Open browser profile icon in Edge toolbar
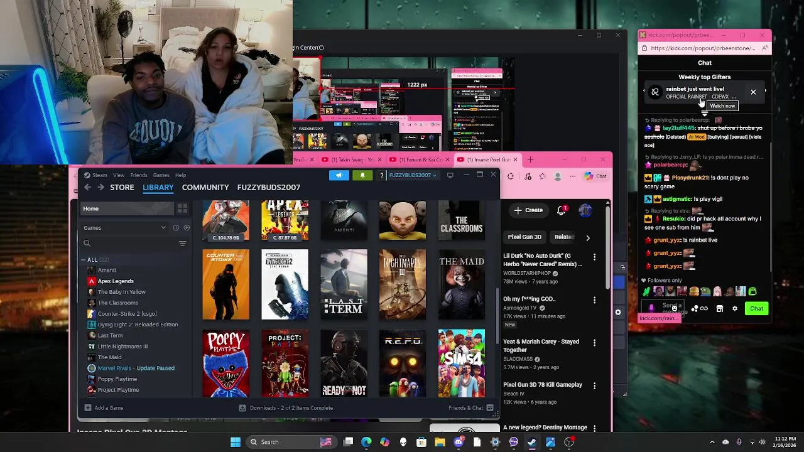804x452 pixels. (558, 176)
